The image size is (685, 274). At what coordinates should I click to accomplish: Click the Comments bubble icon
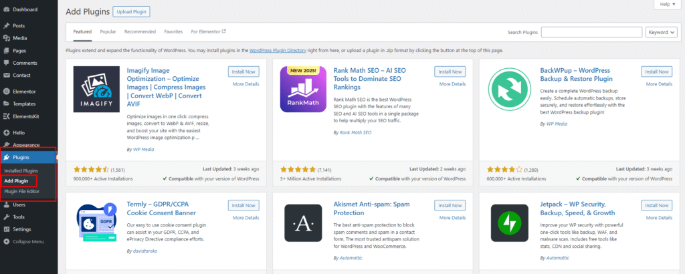6,63
